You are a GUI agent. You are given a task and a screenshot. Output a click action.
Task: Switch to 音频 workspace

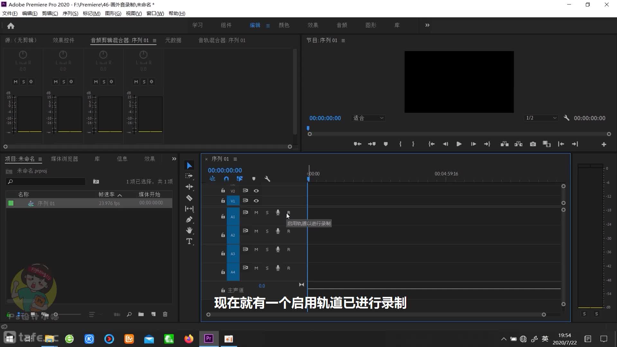tap(342, 25)
